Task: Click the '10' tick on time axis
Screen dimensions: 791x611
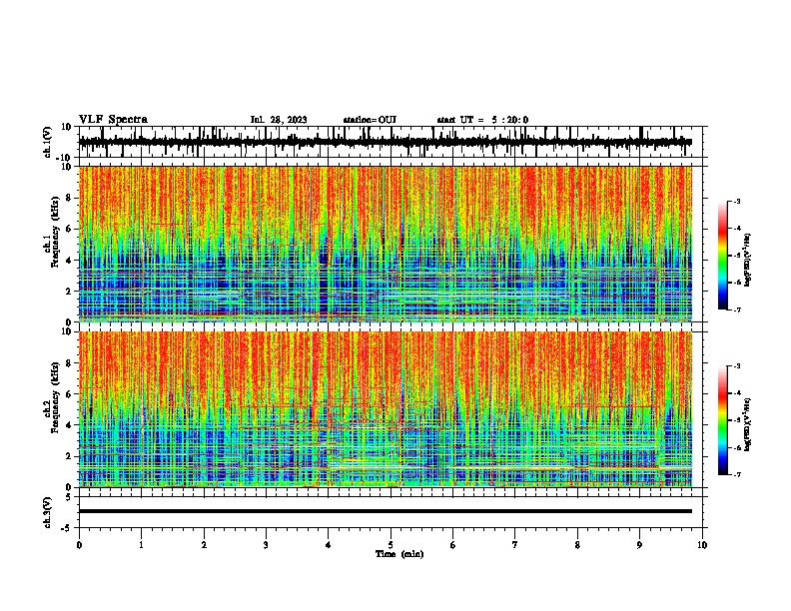Action: [x=702, y=545]
